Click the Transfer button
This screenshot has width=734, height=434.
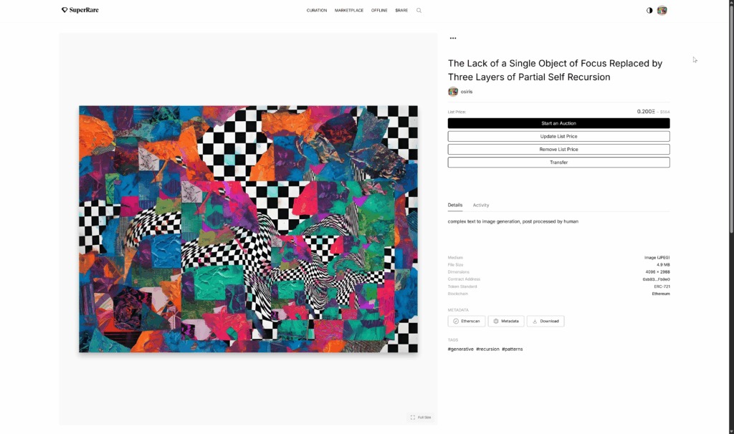point(558,163)
